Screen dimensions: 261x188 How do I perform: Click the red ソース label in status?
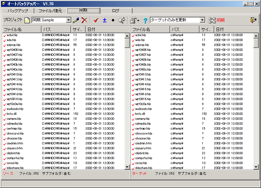pyautogui.click(x=8, y=174)
